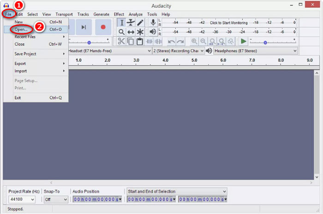
Task: Select the Draw pencil tool
Action: point(140,23)
